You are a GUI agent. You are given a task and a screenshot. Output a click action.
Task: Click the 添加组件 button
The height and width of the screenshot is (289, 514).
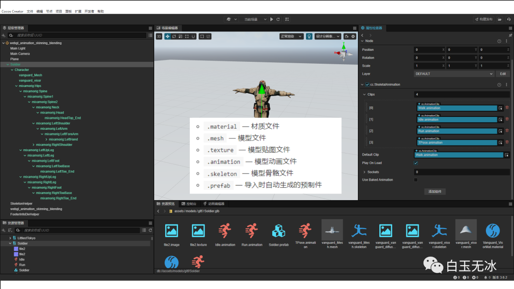point(435,192)
